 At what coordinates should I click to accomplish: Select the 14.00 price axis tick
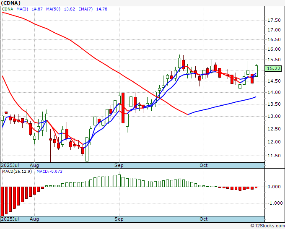[273, 92]
